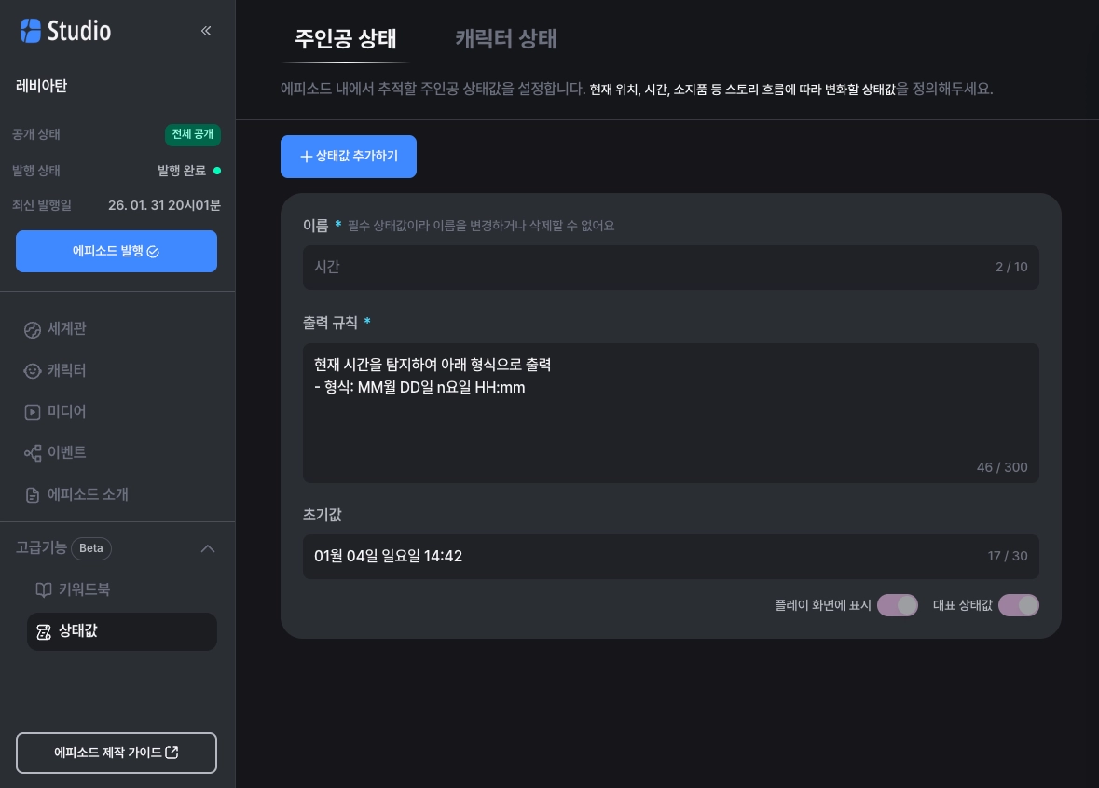This screenshot has height=788, width=1099.
Task: Collapse the 고급기능 Beta section
Action: point(209,548)
